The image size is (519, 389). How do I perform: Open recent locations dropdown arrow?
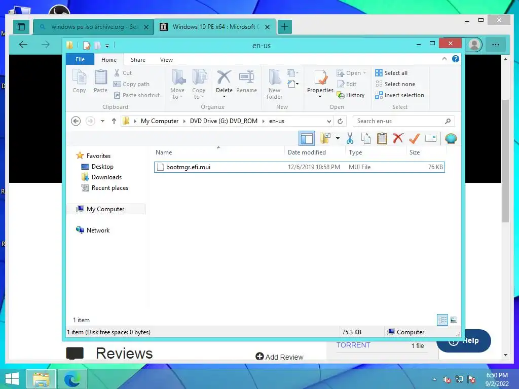pyautogui.click(x=102, y=121)
